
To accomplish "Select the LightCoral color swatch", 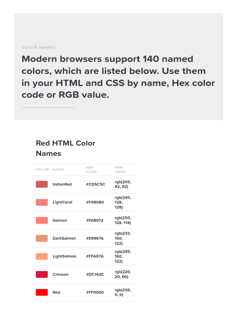I will pyautogui.click(x=42, y=202).
